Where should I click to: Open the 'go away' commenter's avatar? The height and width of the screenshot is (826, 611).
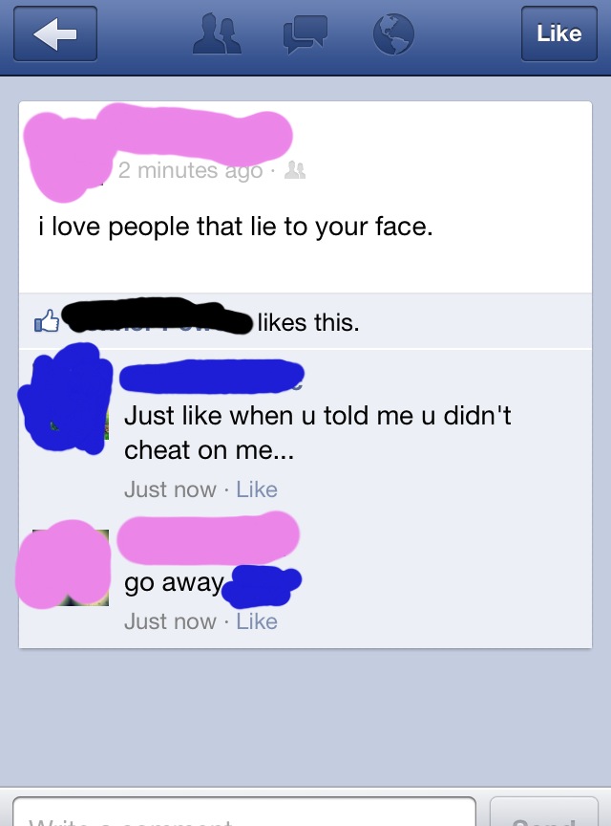coord(63,565)
